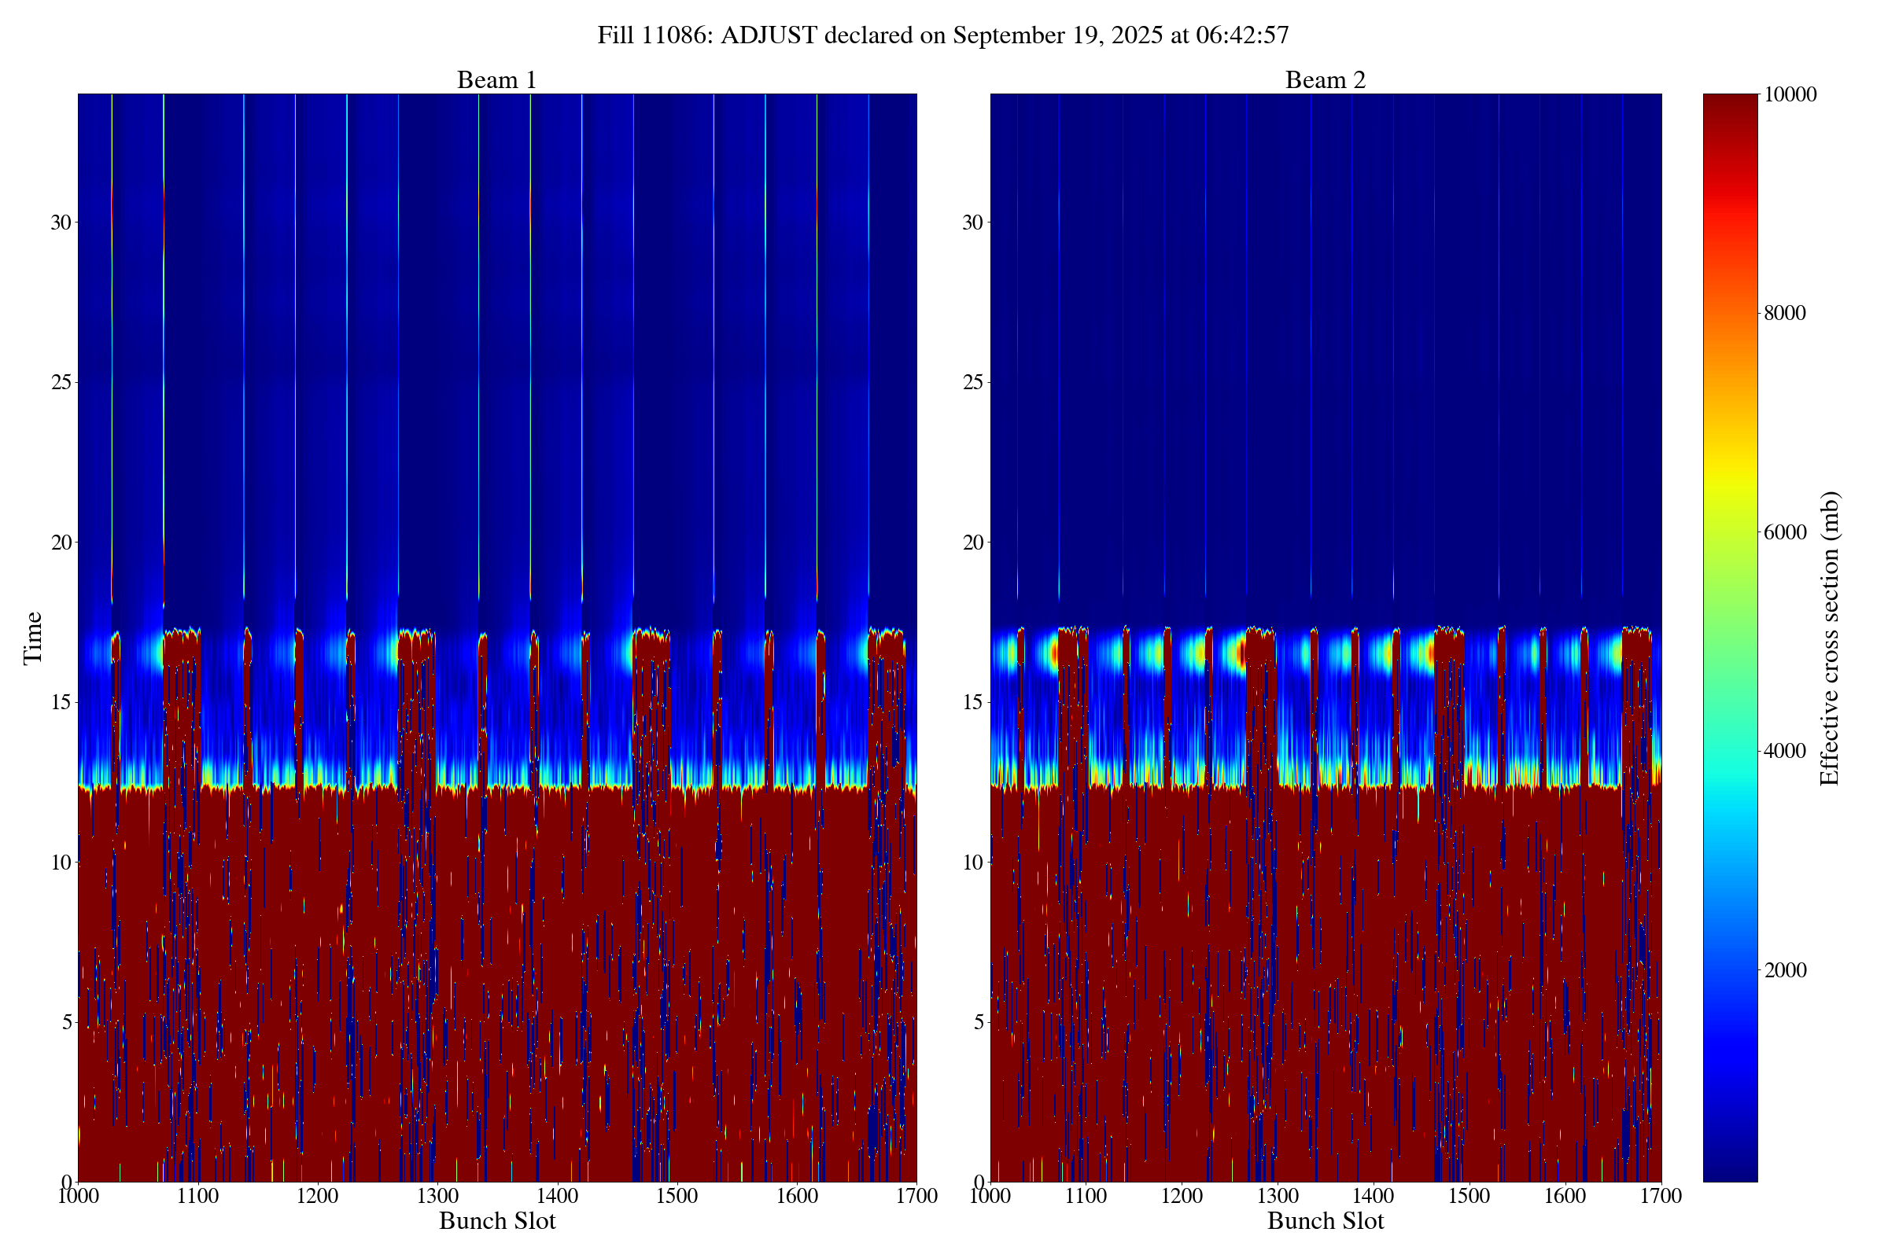The image size is (1888, 1258).
Task: Click the 2000 colorbar tick label
Action: click(x=1784, y=971)
